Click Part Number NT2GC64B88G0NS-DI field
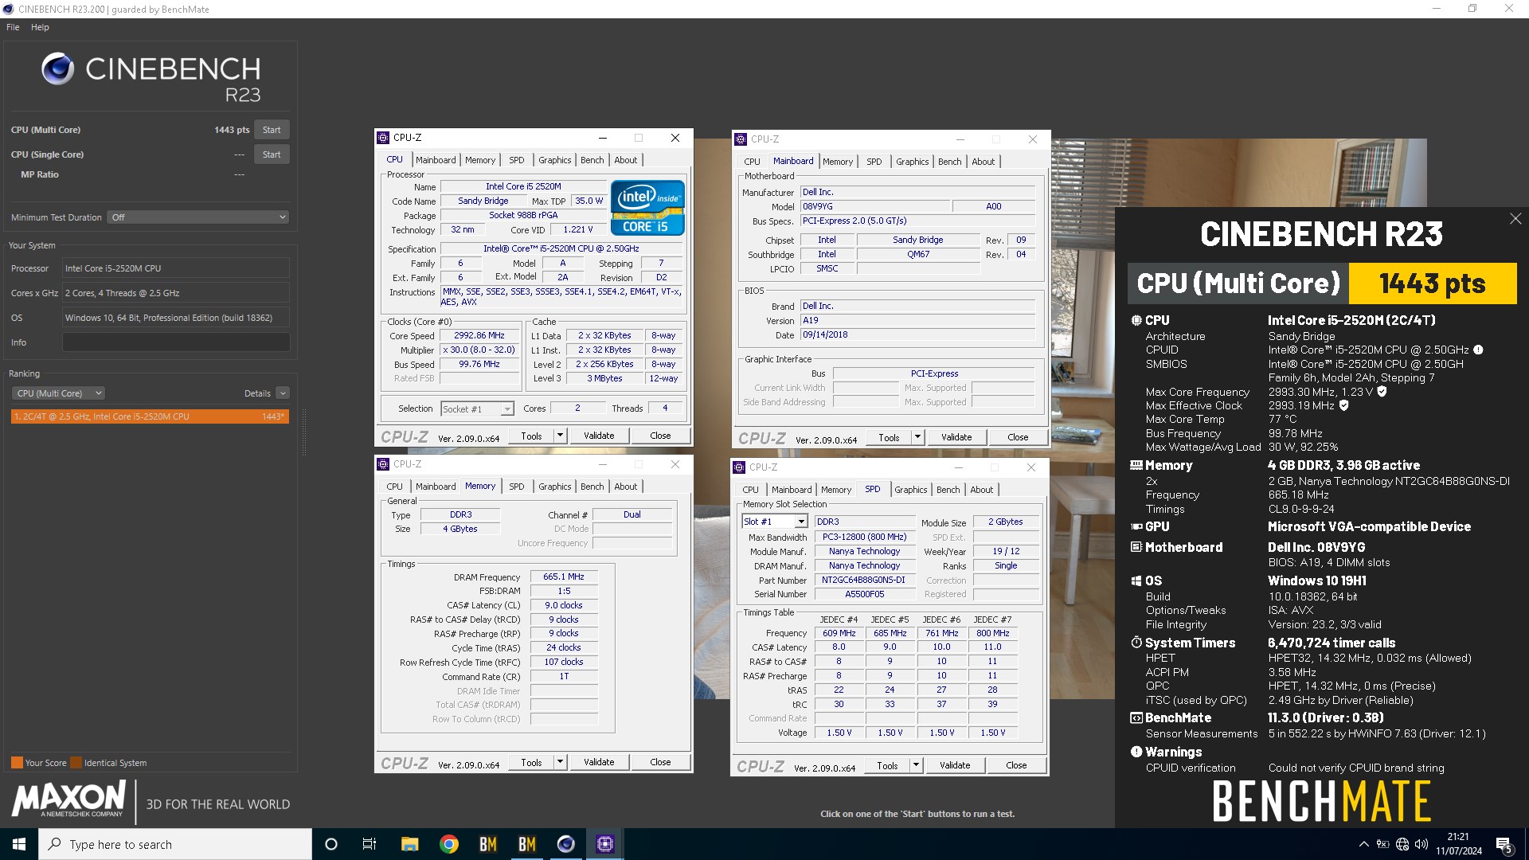The width and height of the screenshot is (1529, 860). coord(863,580)
